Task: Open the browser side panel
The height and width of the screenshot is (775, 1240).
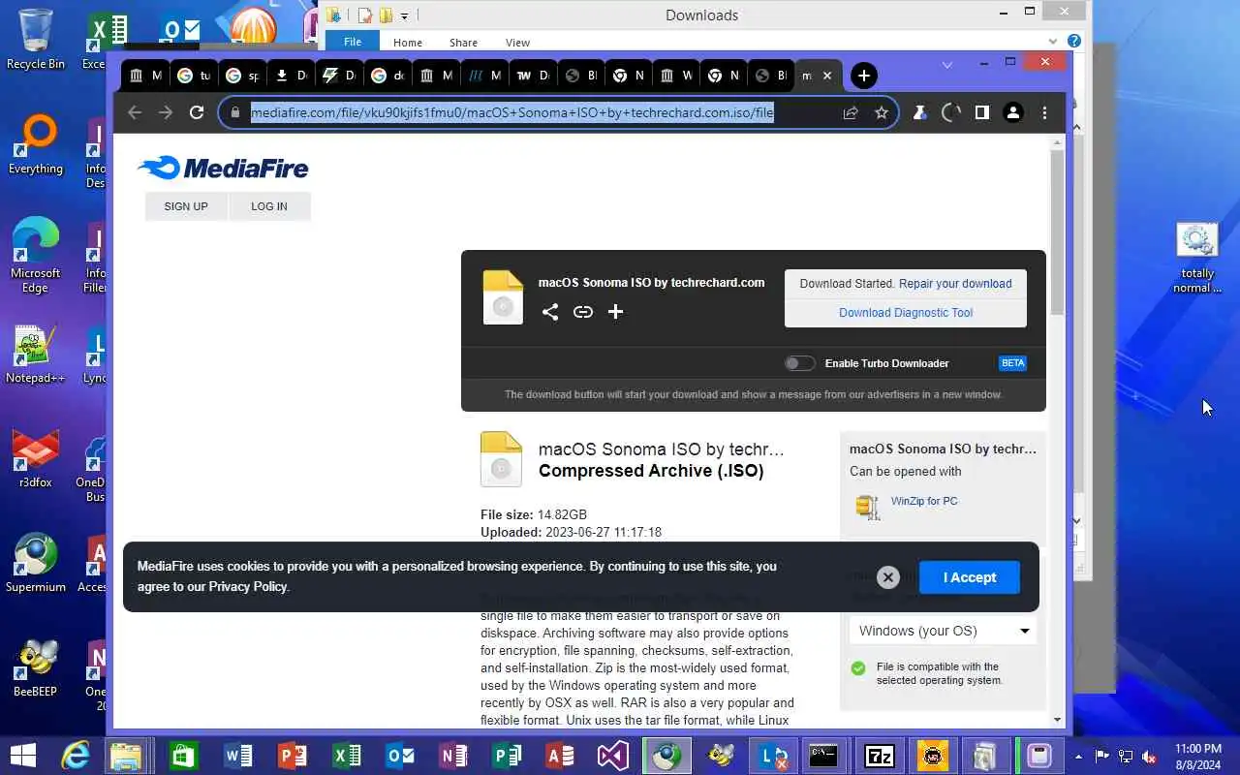Action: coord(982,112)
